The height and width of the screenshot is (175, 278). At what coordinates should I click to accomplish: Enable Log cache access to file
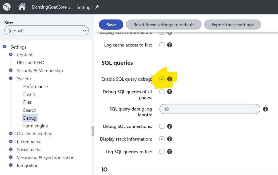(162, 45)
